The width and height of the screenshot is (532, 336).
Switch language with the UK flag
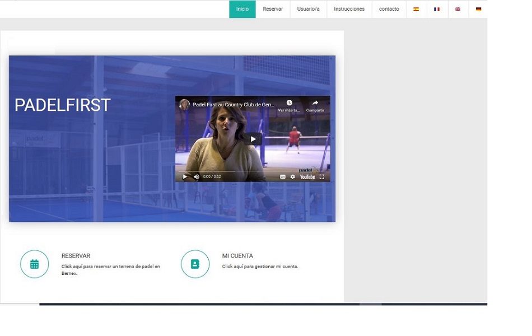pos(458,9)
